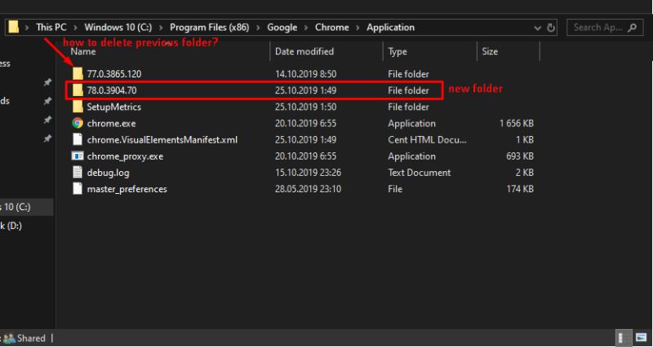Click Application breadcrumb segment
Viewport: 653px width, 347px height.
[390, 28]
